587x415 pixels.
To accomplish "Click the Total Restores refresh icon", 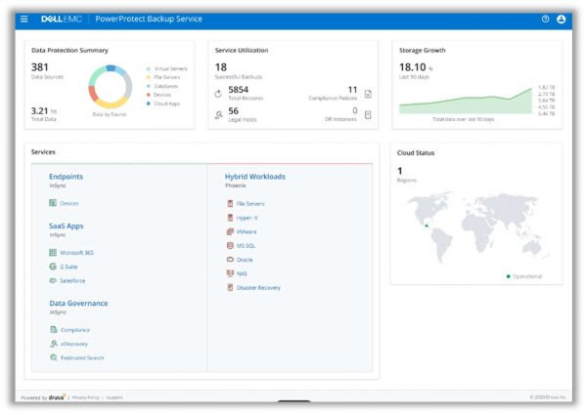I will click(x=218, y=94).
